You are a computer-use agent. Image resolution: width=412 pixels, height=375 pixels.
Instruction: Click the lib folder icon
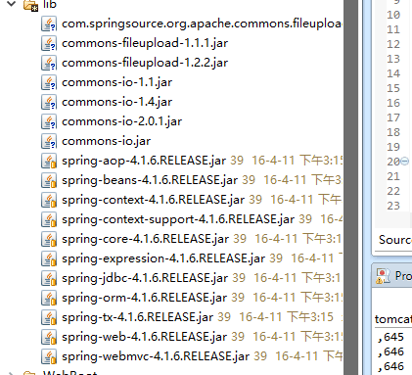pos(31,5)
